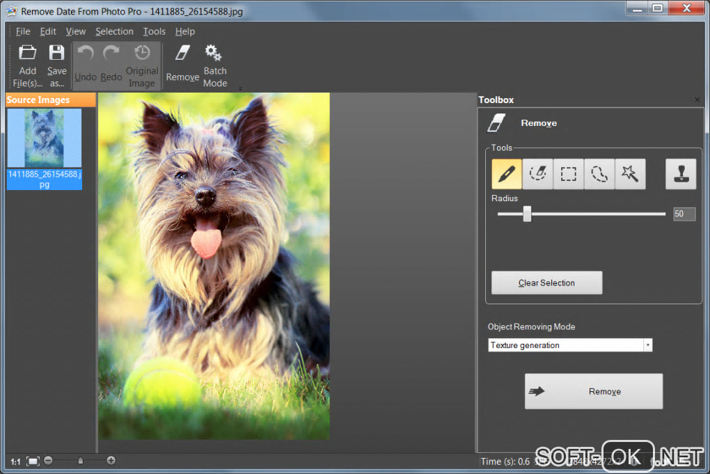Click the Radius slider handle

tap(527, 214)
